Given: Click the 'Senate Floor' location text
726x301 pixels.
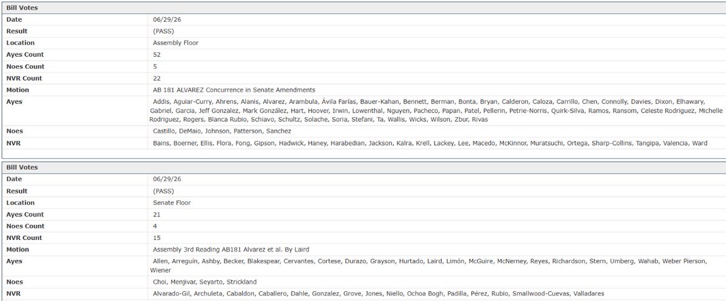Looking at the screenshot, I should pos(172,202).
